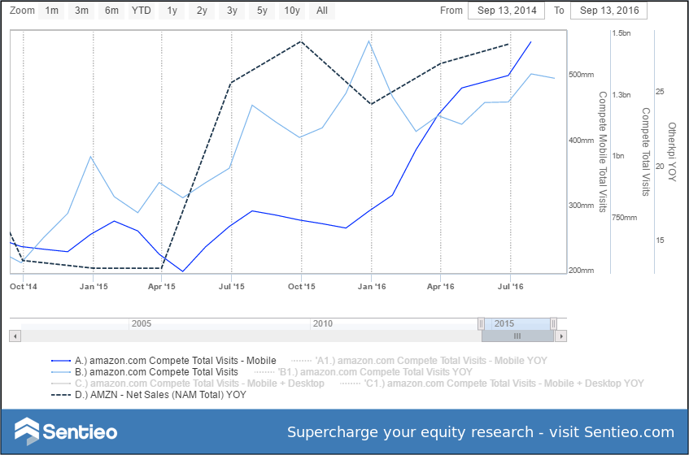The width and height of the screenshot is (689, 455).
Task: Enable series A1 Mobile YOY
Action: point(419,361)
